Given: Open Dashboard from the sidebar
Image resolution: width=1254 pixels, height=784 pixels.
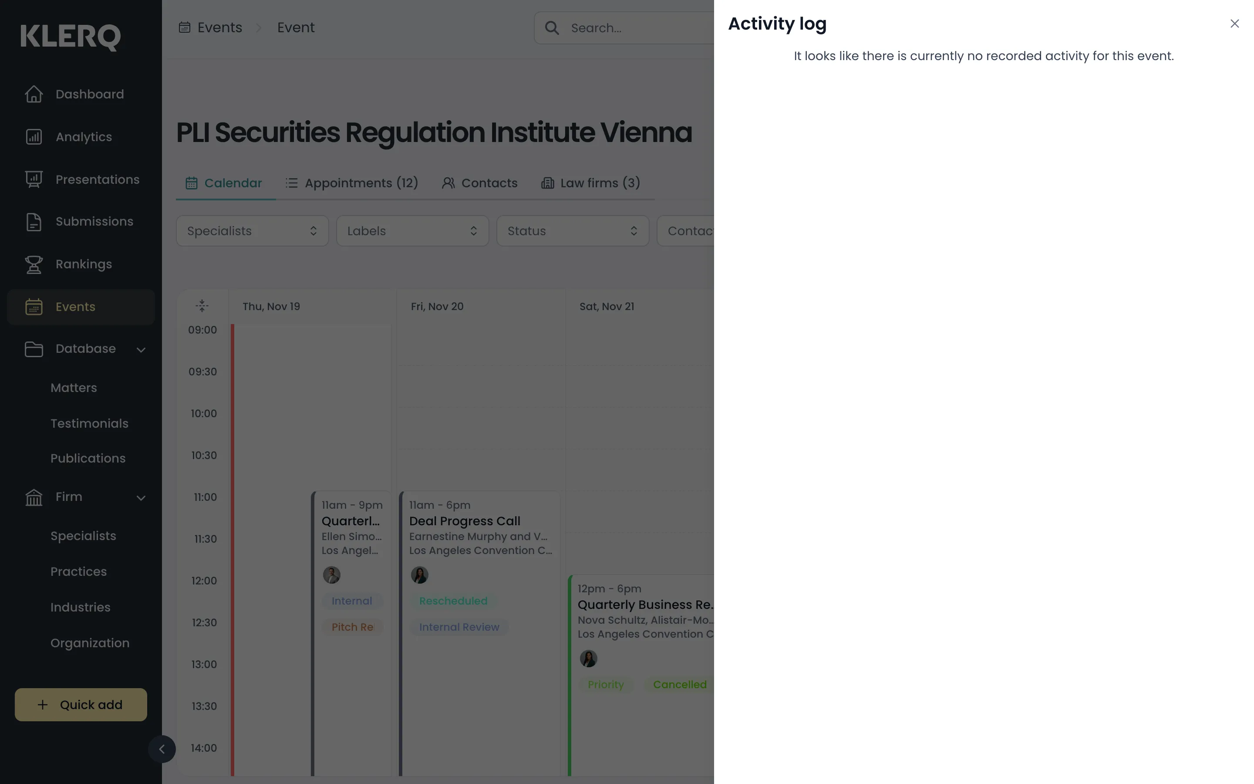Looking at the screenshot, I should coord(81,95).
